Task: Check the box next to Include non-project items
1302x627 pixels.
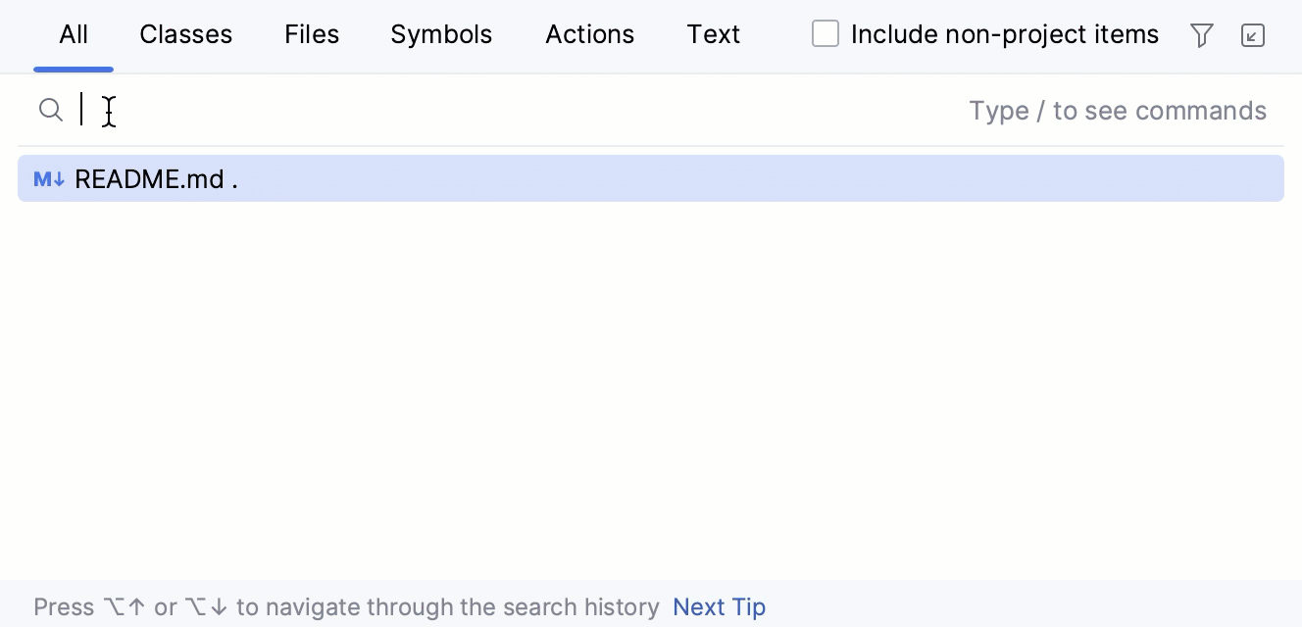Action: tap(825, 33)
